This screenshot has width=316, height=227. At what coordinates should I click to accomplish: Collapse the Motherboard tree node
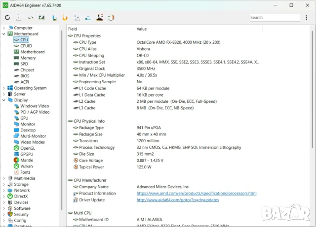(x=4, y=34)
